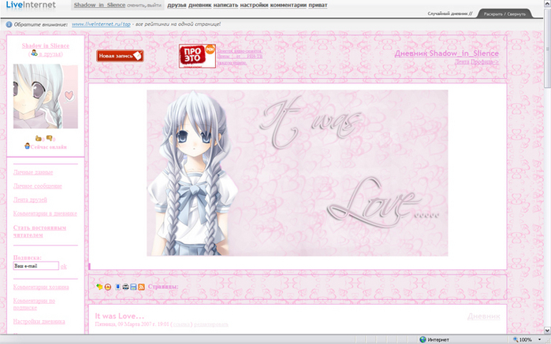Open the mobile version phone icon

click(x=117, y=287)
